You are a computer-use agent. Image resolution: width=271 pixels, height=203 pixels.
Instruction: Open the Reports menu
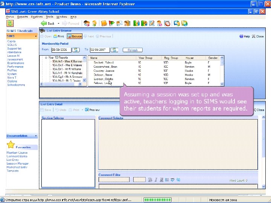coord(23,17)
